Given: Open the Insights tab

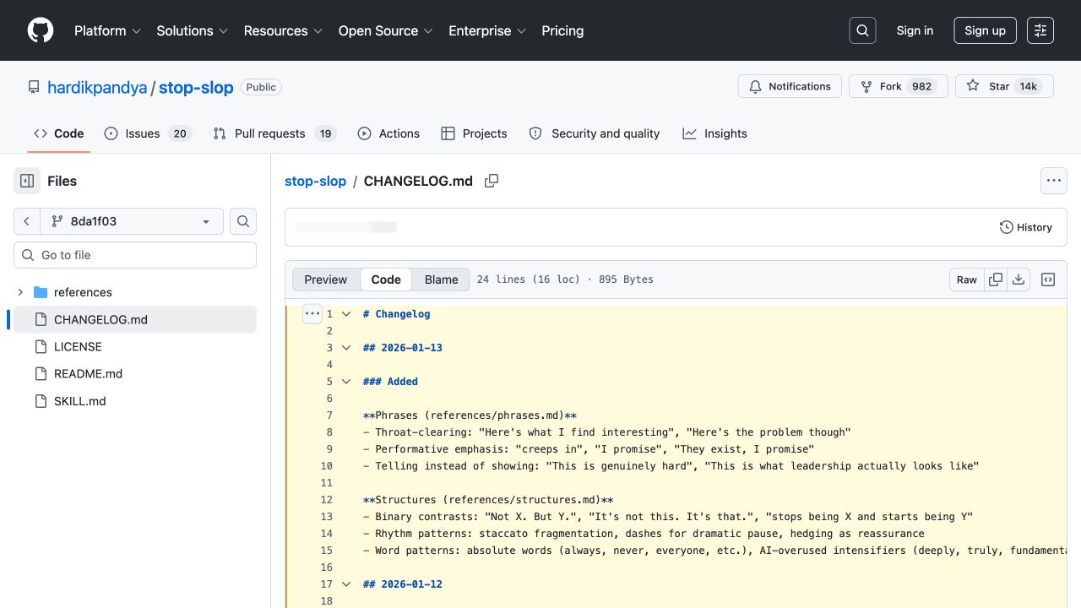Looking at the screenshot, I should (x=715, y=133).
